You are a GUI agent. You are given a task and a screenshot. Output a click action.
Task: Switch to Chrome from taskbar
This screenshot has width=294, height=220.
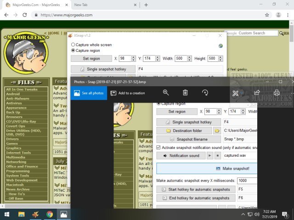pos(50,214)
